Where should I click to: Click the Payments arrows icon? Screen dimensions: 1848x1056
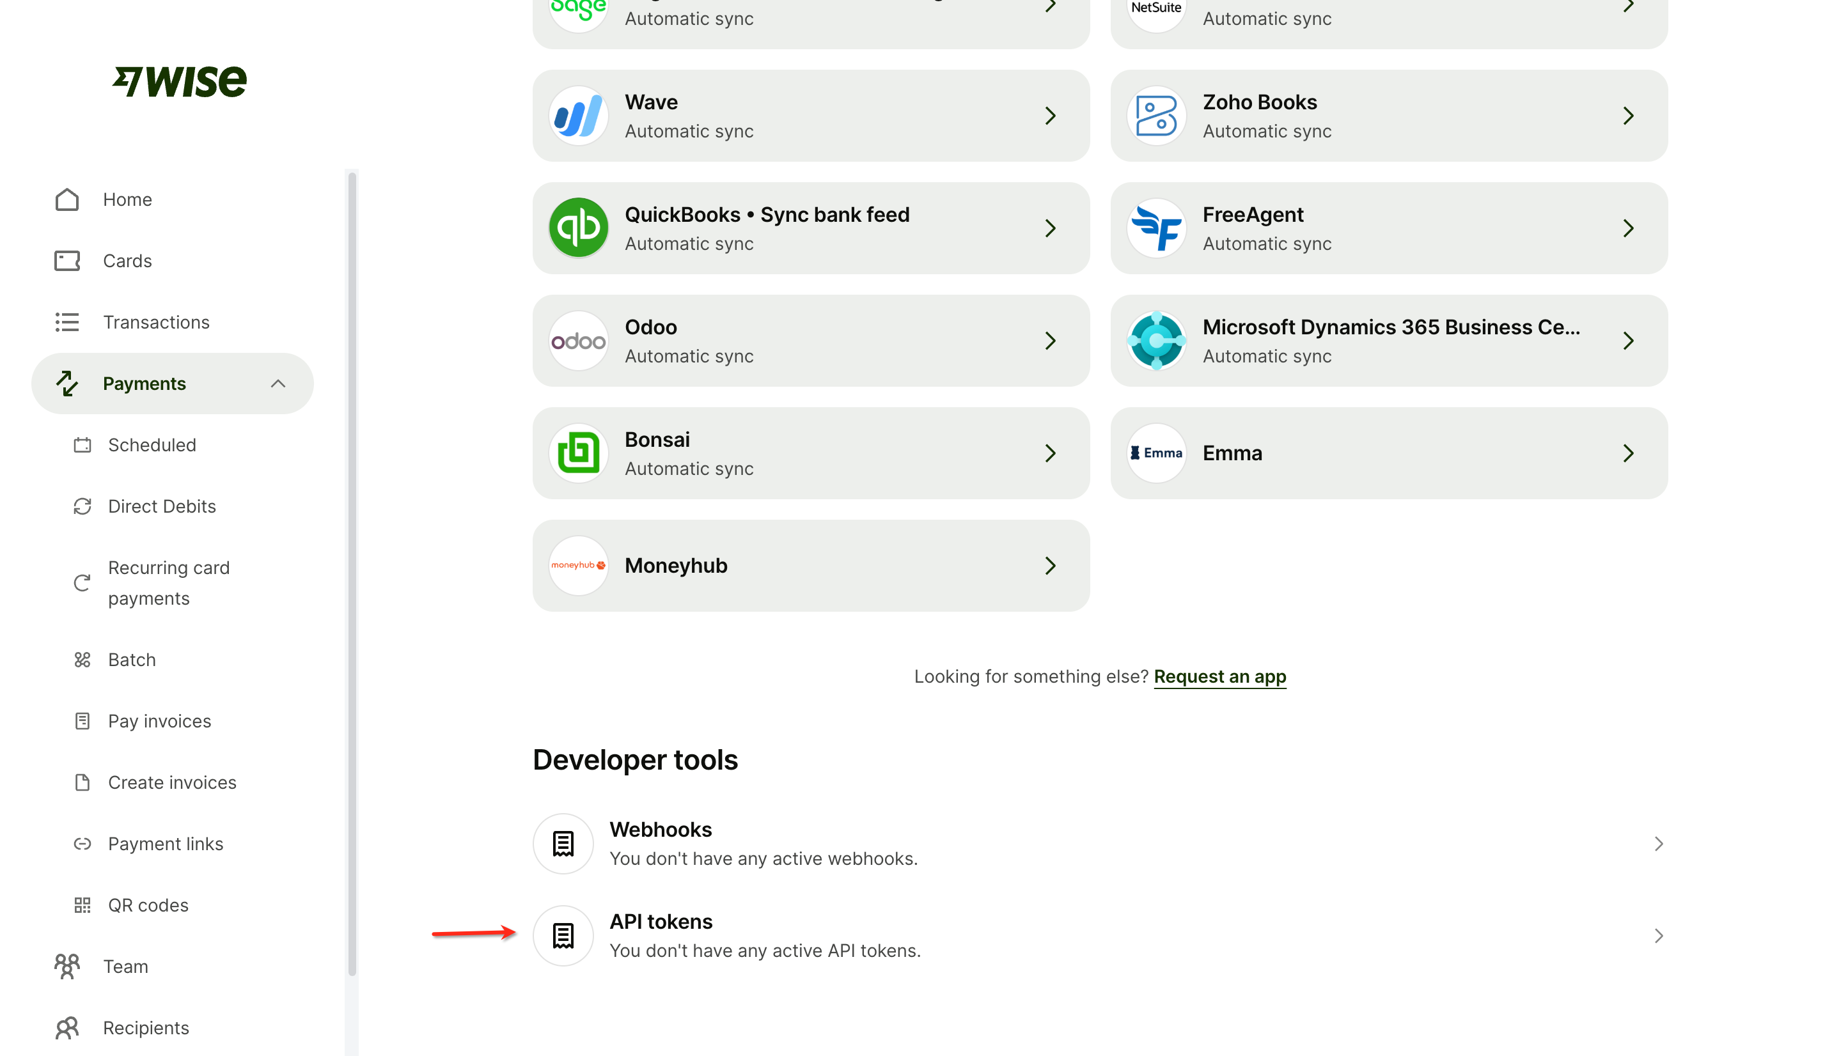[x=67, y=383]
